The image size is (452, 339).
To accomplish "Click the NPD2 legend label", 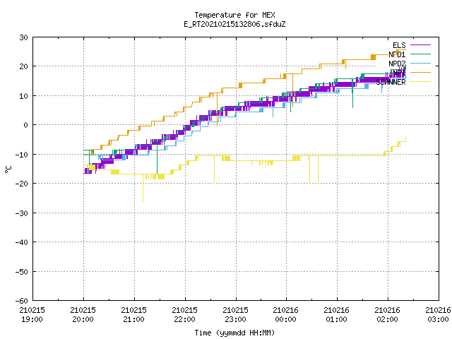I will [x=397, y=64].
